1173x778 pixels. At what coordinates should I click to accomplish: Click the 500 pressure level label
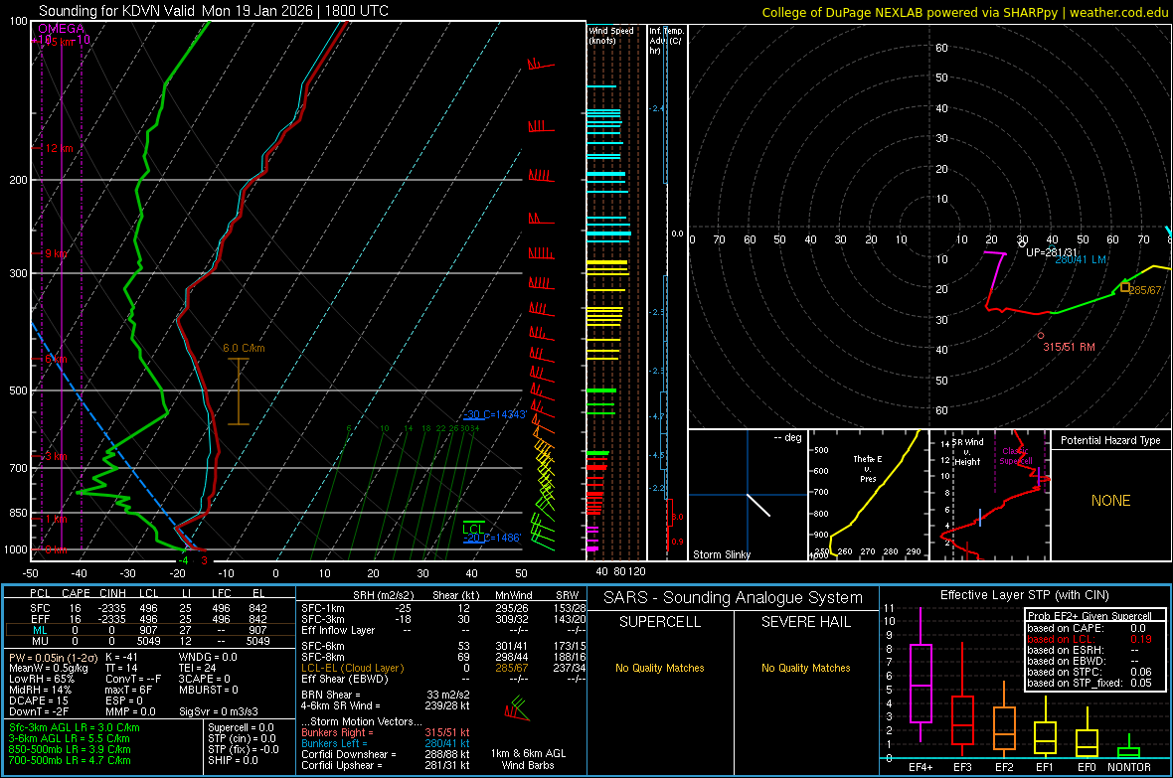coord(18,390)
